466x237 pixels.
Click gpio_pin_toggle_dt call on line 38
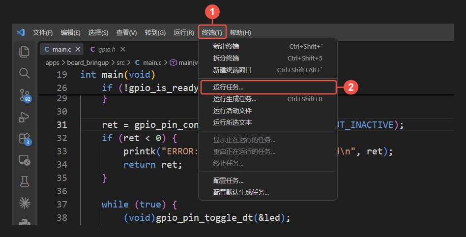tap(207, 218)
